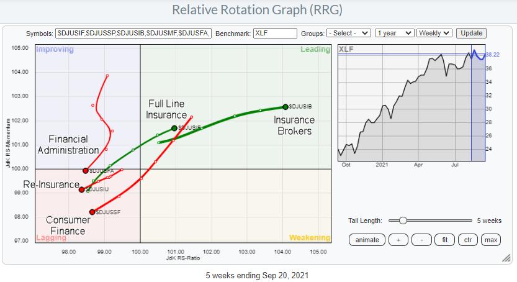
Task: Select the $DJUSSF Consumer Finance marker
Action: point(92,212)
